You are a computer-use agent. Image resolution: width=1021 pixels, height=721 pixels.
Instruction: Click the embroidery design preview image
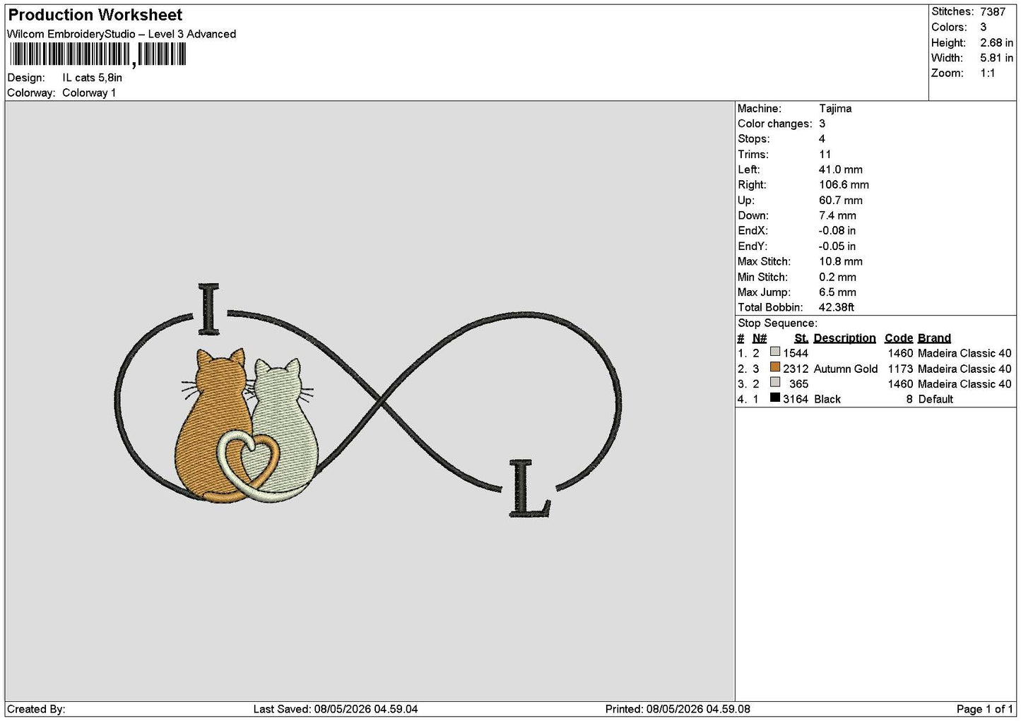(x=368, y=400)
